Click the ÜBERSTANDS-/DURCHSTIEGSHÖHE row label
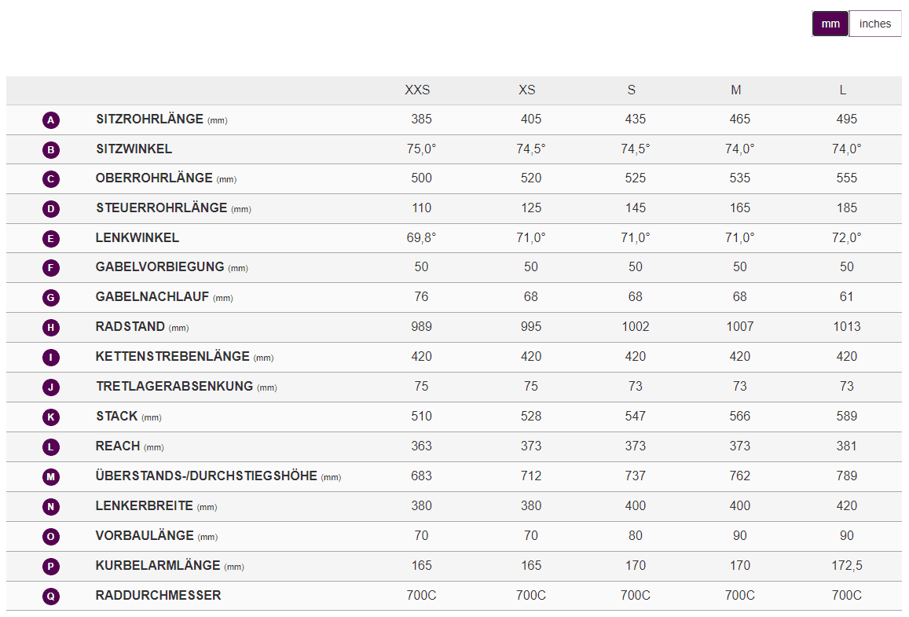Image resolution: width=909 pixels, height=617 pixels. (207, 476)
